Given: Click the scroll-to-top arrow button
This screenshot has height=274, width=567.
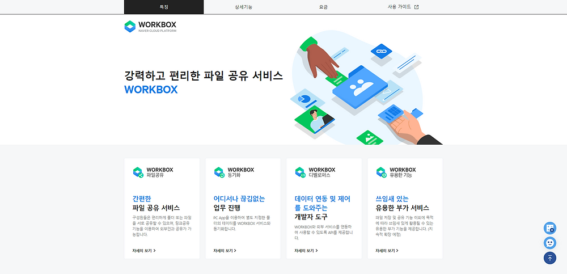Looking at the screenshot, I should tap(550, 258).
